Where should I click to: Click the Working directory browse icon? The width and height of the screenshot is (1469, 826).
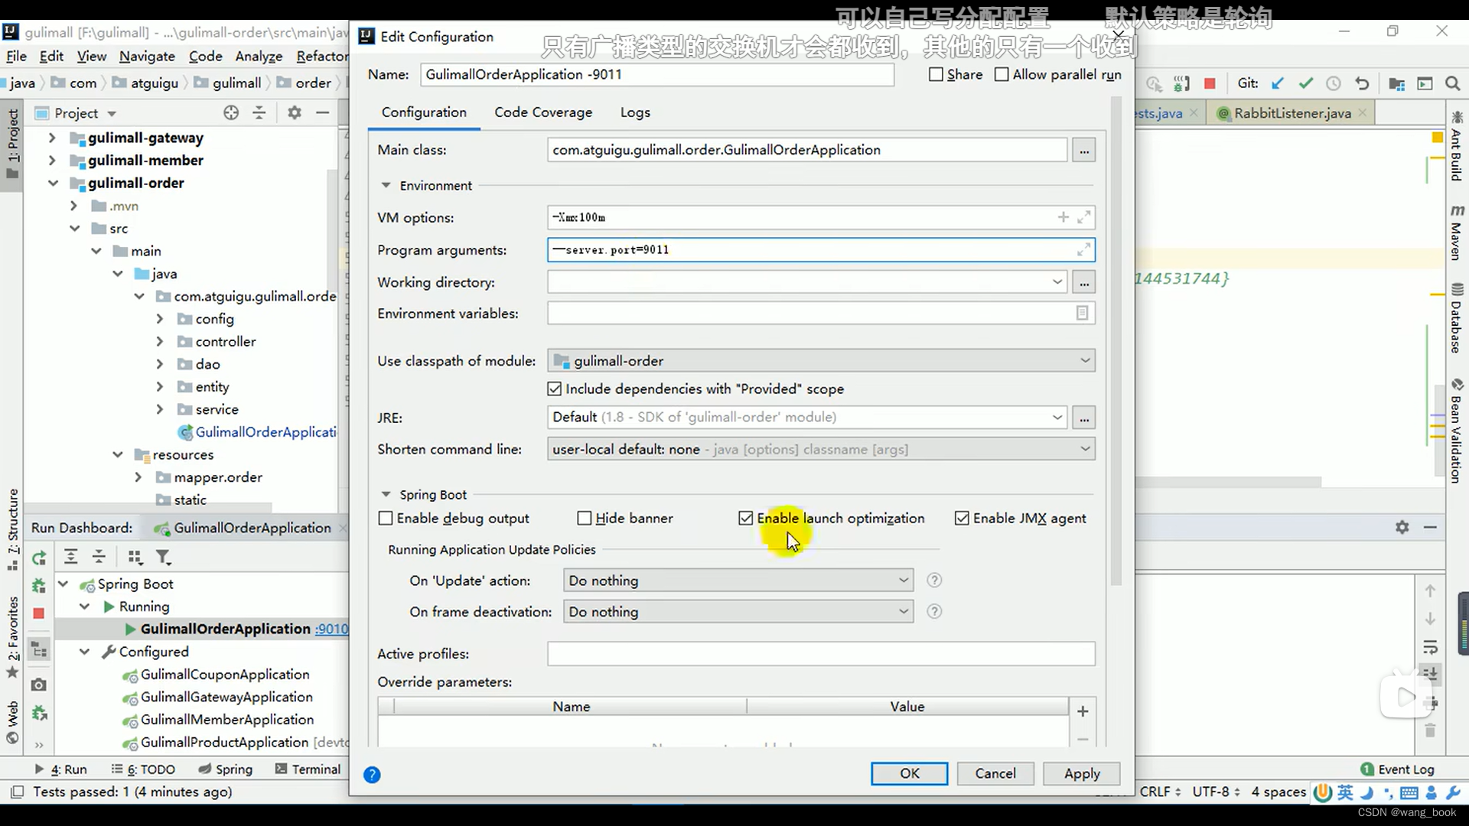(x=1083, y=282)
